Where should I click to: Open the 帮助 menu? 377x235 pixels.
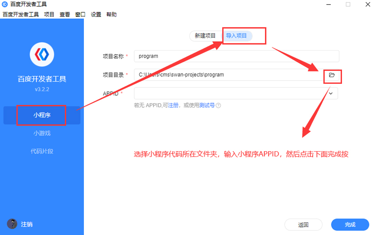[x=111, y=15]
